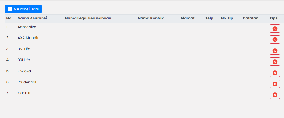The image size is (284, 118).
Task: Click the Alamat column header
Action: coord(187,18)
